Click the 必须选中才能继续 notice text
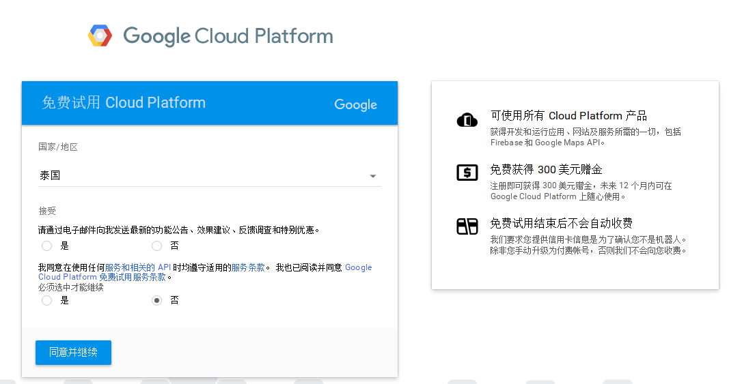The width and height of the screenshot is (729, 384). [x=70, y=287]
